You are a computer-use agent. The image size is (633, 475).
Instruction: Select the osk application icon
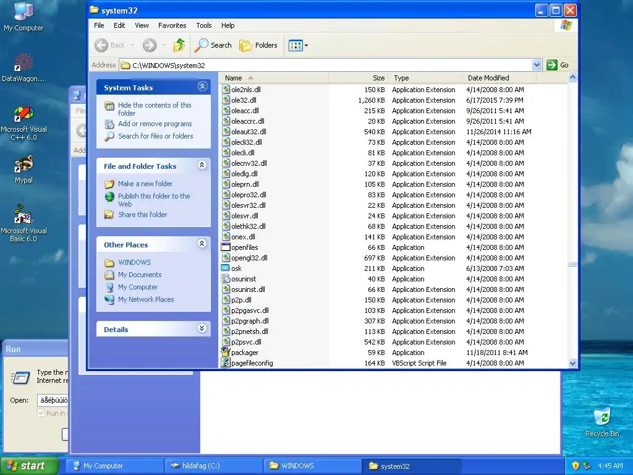tap(226, 268)
